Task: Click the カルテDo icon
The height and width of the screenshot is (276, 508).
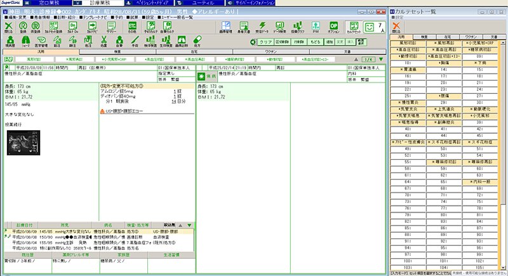Action: [73, 27]
